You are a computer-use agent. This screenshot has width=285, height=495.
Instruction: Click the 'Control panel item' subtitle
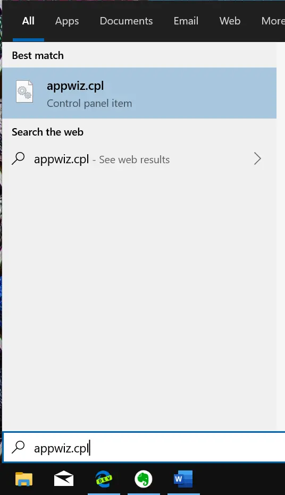click(x=89, y=104)
